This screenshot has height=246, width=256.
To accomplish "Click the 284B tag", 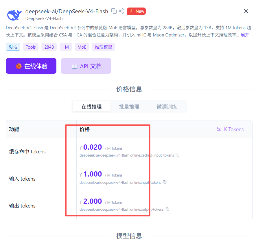I will click(49, 47).
